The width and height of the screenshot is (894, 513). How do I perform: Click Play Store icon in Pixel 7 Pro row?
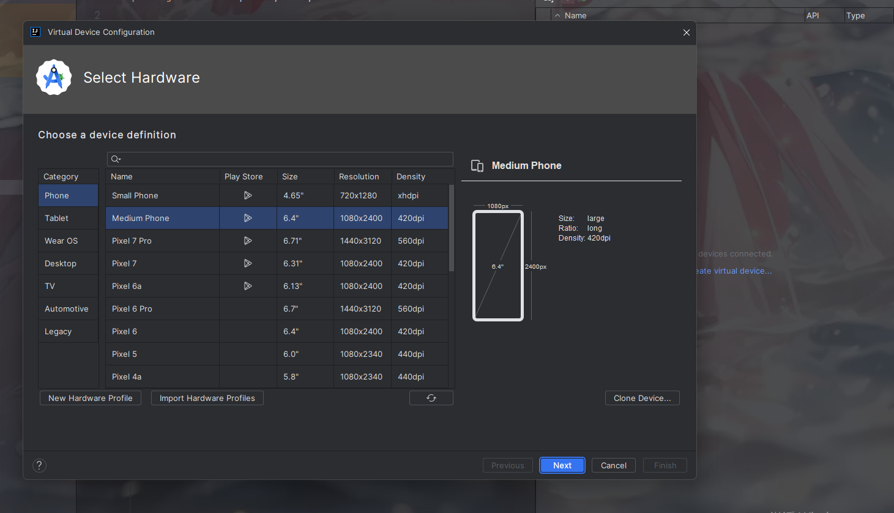pos(248,241)
